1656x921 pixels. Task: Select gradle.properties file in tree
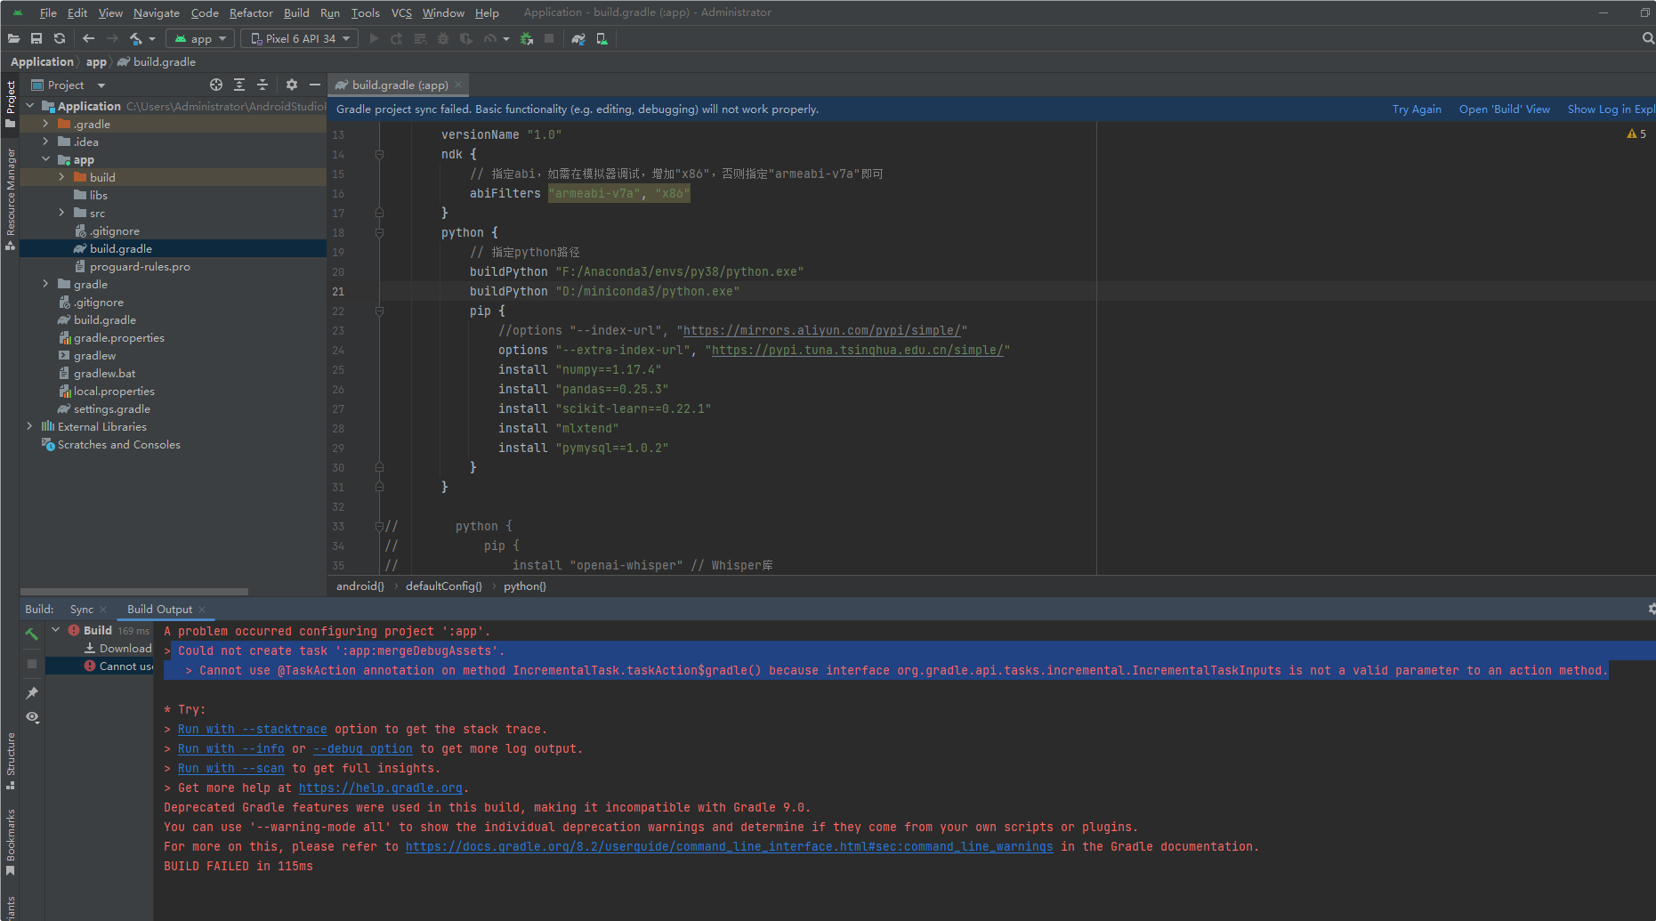(118, 337)
